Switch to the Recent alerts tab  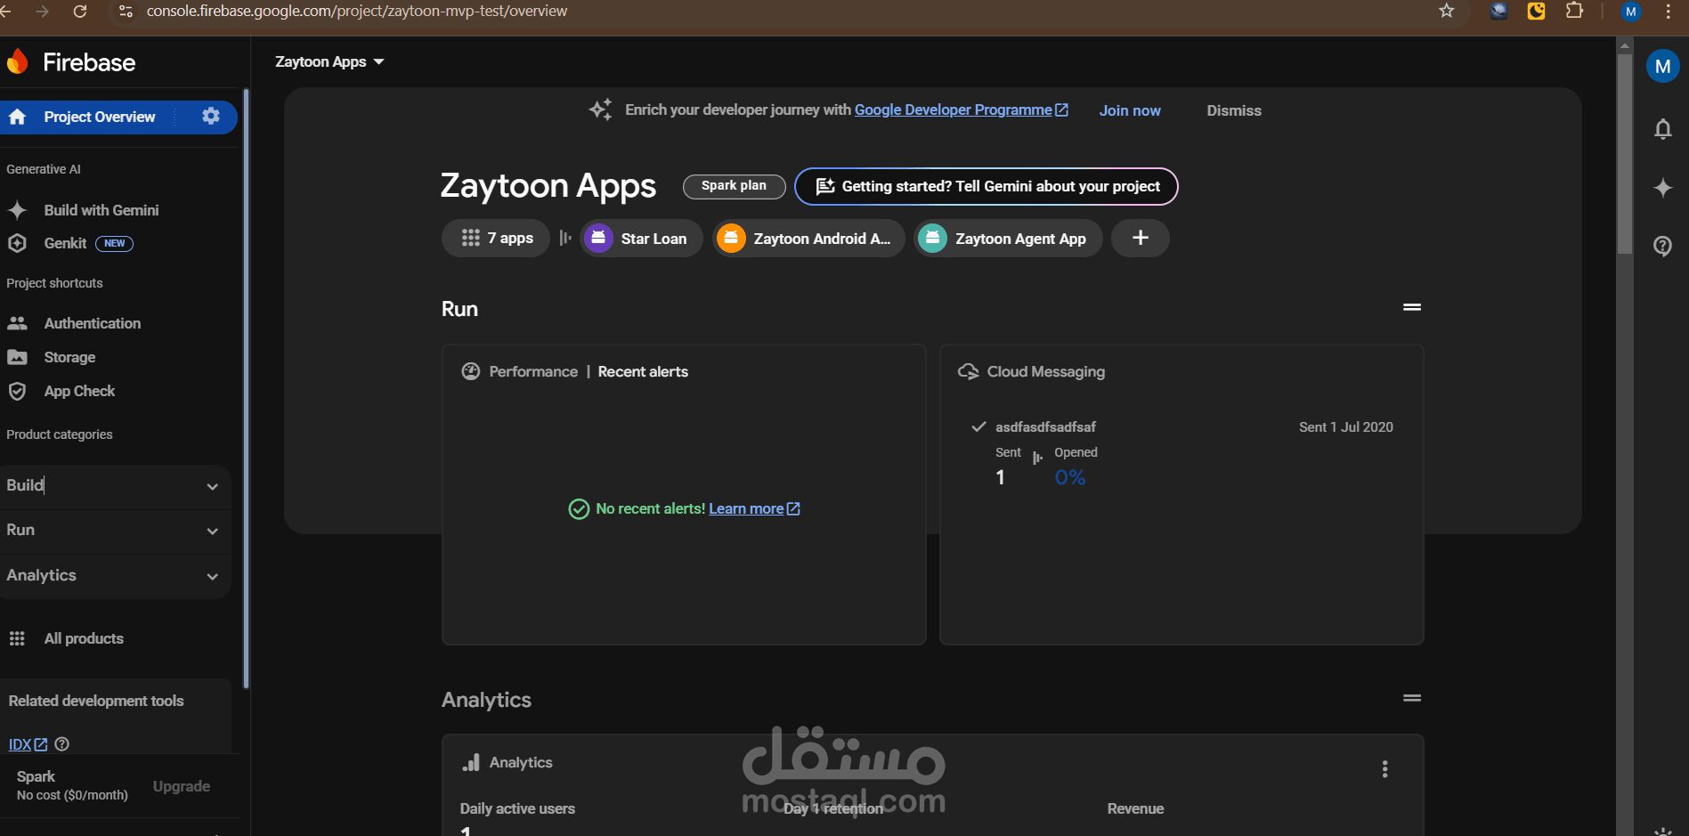point(643,371)
